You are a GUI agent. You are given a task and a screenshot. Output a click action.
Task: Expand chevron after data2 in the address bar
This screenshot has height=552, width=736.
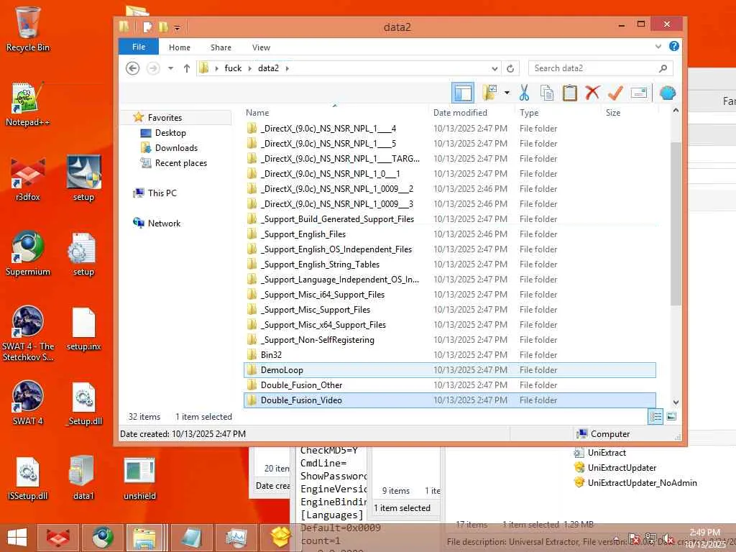pos(287,68)
